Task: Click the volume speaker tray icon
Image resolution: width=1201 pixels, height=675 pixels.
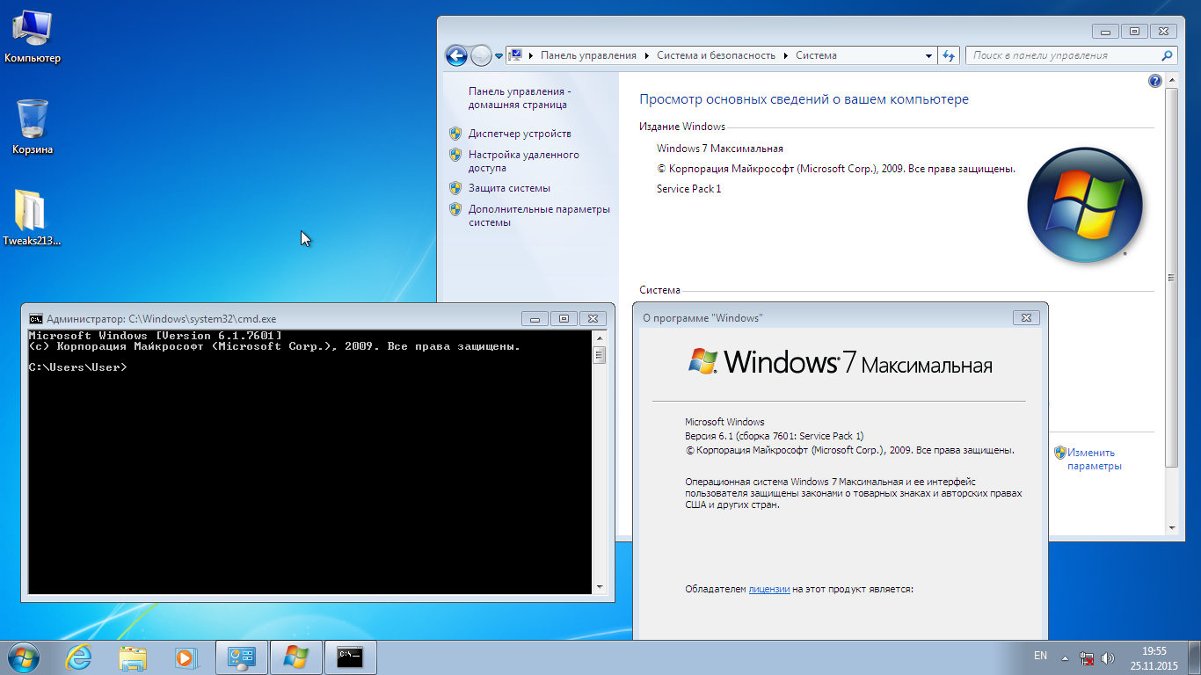Action: [1107, 657]
